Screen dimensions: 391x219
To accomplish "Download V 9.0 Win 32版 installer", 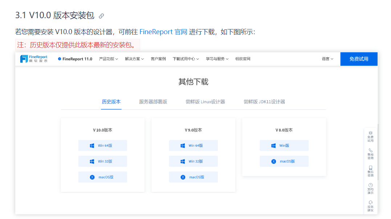I will tap(193, 161).
